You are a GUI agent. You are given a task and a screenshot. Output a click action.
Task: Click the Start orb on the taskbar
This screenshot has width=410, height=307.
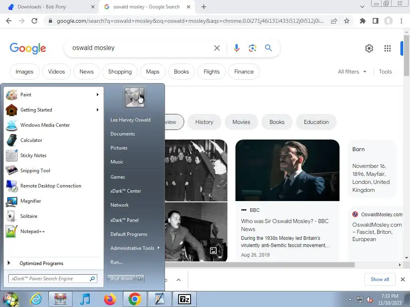pos(10,299)
